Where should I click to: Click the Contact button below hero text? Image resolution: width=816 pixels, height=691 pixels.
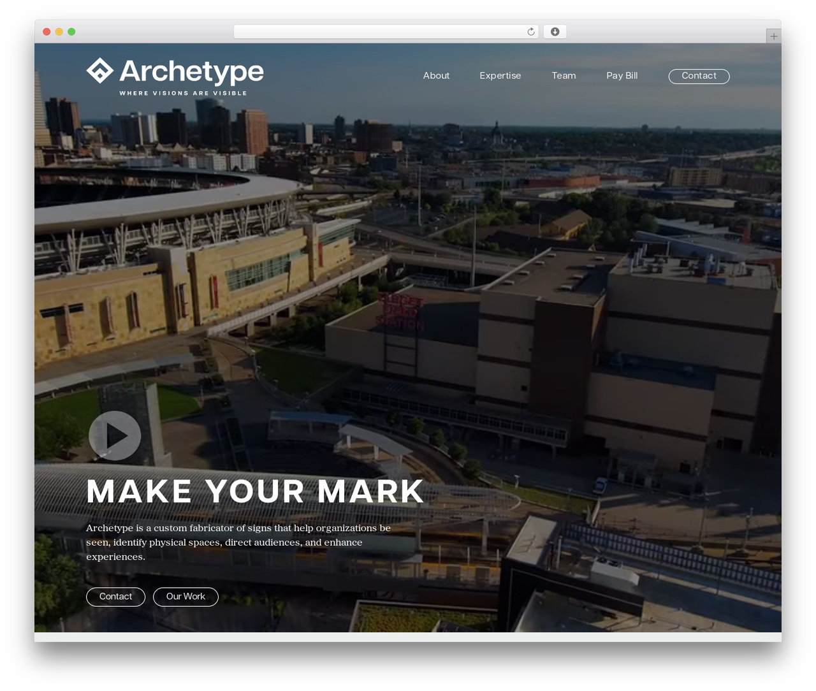click(115, 597)
